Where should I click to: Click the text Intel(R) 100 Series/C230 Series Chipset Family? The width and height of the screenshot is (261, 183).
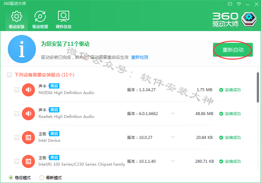pyautogui.click(x=82, y=164)
